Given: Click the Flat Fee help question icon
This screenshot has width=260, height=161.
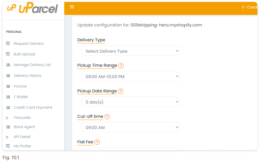Looking at the screenshot, I should click(97, 142).
